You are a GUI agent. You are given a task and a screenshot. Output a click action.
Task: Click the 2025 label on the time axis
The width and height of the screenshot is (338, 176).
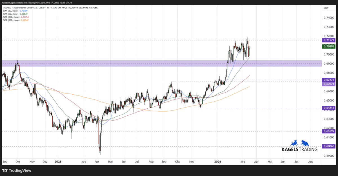click(58, 162)
